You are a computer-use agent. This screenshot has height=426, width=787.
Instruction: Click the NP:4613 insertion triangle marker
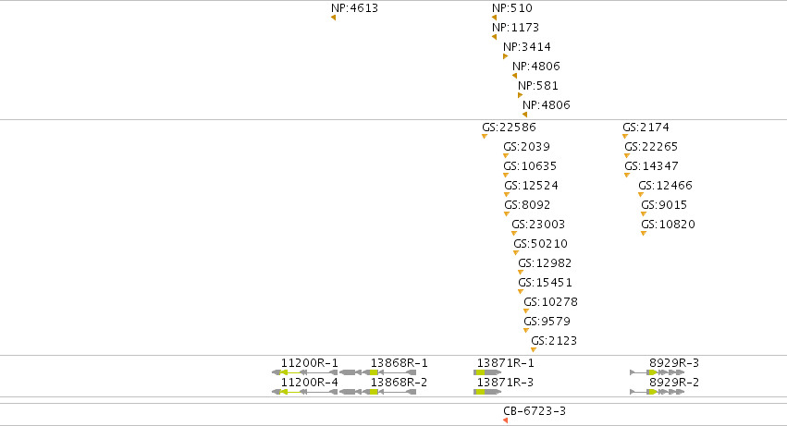pos(333,18)
